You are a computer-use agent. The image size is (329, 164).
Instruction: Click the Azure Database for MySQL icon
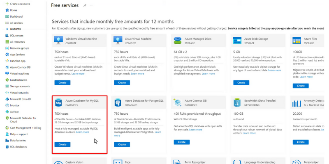[58, 102]
